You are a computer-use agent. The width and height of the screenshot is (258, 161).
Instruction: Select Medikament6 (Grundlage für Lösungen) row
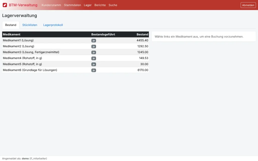[76, 70]
